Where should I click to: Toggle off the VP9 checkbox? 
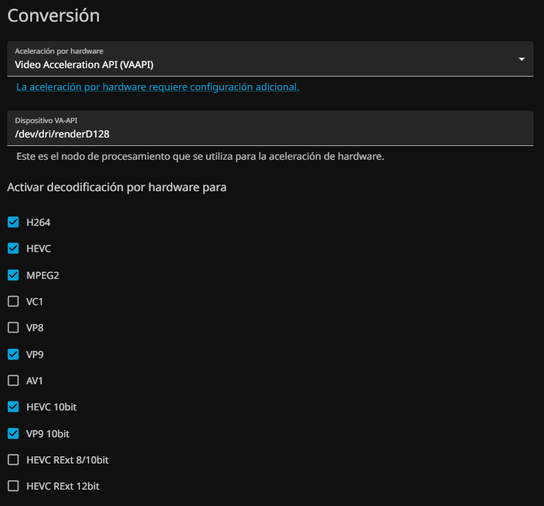coord(13,354)
